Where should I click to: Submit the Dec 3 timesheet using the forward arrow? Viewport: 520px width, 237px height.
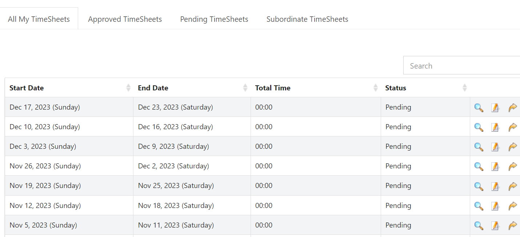click(513, 147)
